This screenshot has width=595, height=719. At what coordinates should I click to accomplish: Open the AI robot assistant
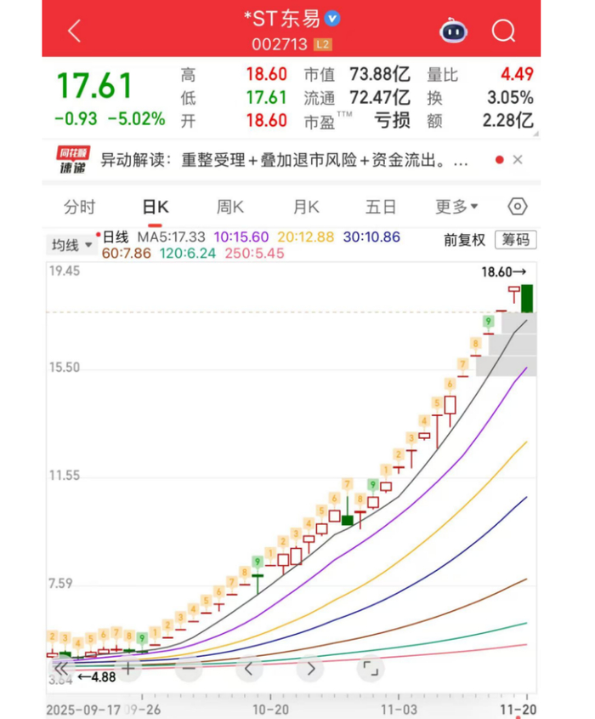pyautogui.click(x=453, y=31)
